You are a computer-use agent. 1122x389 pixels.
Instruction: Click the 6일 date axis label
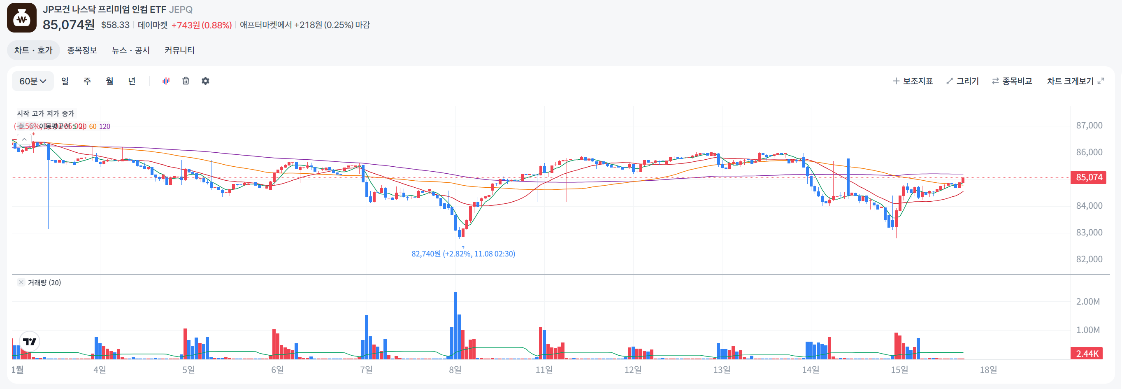click(x=277, y=370)
